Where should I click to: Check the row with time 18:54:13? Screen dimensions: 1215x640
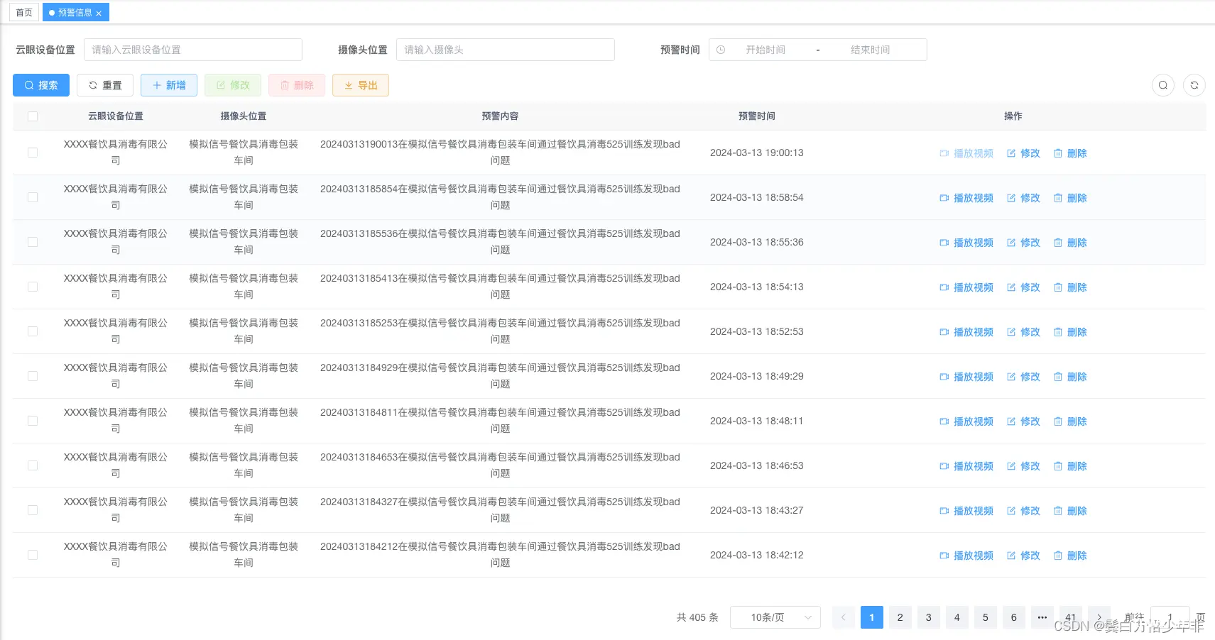point(33,287)
